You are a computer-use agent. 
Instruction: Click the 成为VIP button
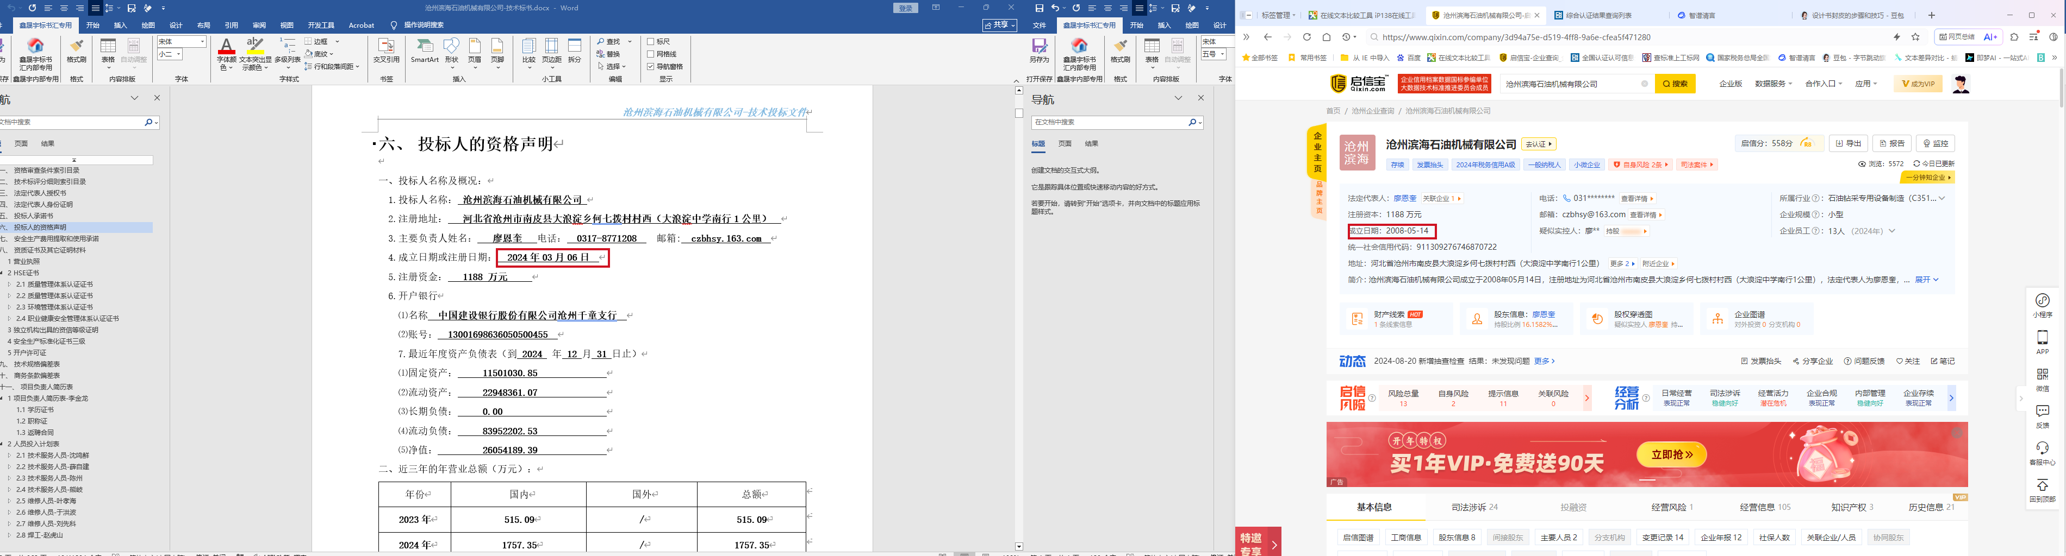(x=1918, y=84)
